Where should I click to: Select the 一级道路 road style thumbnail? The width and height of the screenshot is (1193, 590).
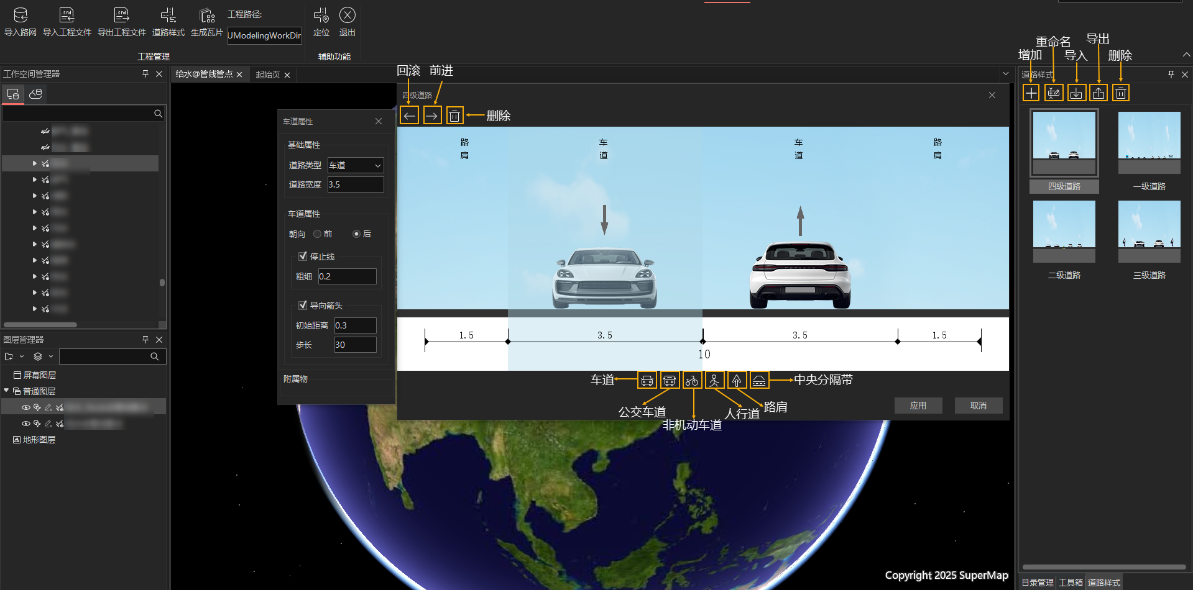coord(1149,144)
